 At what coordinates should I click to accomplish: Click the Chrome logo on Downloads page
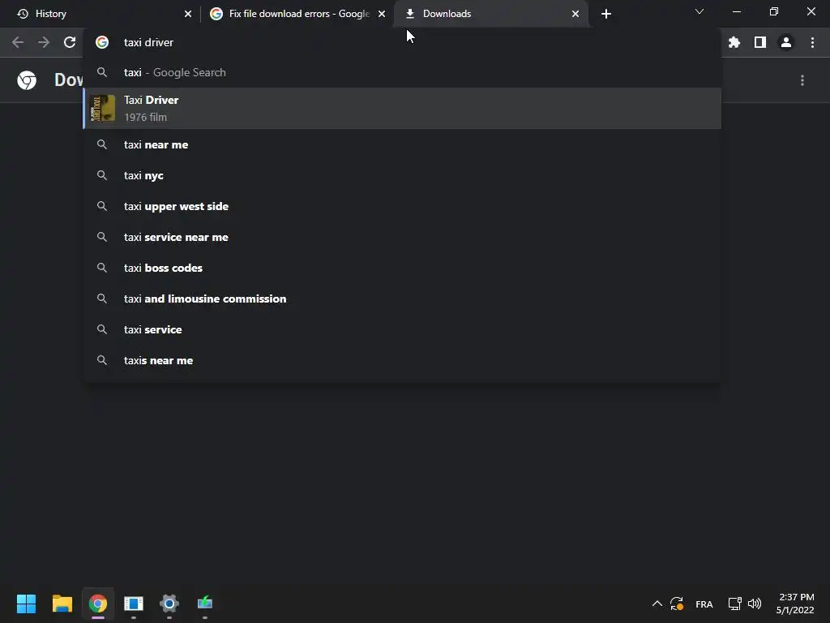tap(27, 80)
